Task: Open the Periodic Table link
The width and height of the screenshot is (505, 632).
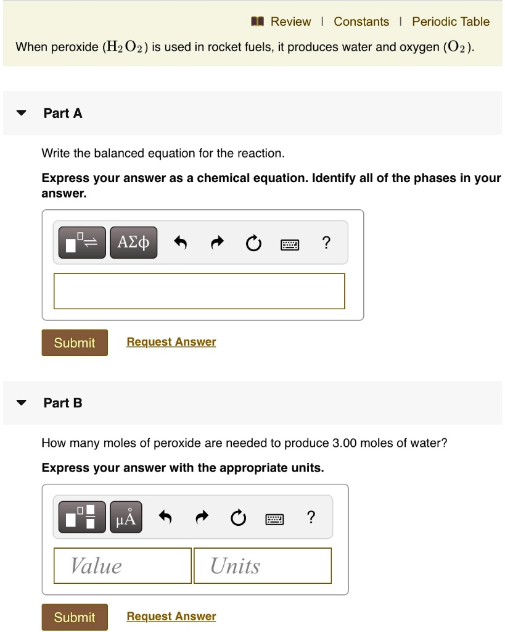Action: click(451, 21)
